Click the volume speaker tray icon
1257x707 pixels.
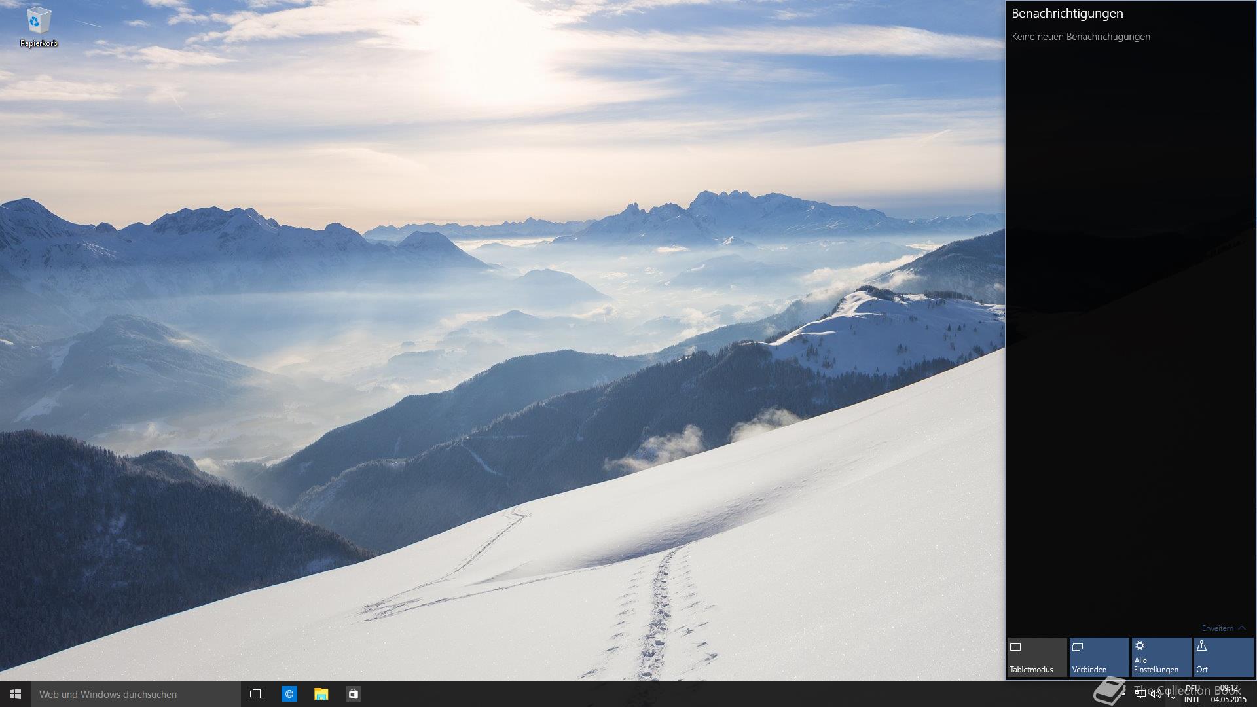[x=1156, y=694]
